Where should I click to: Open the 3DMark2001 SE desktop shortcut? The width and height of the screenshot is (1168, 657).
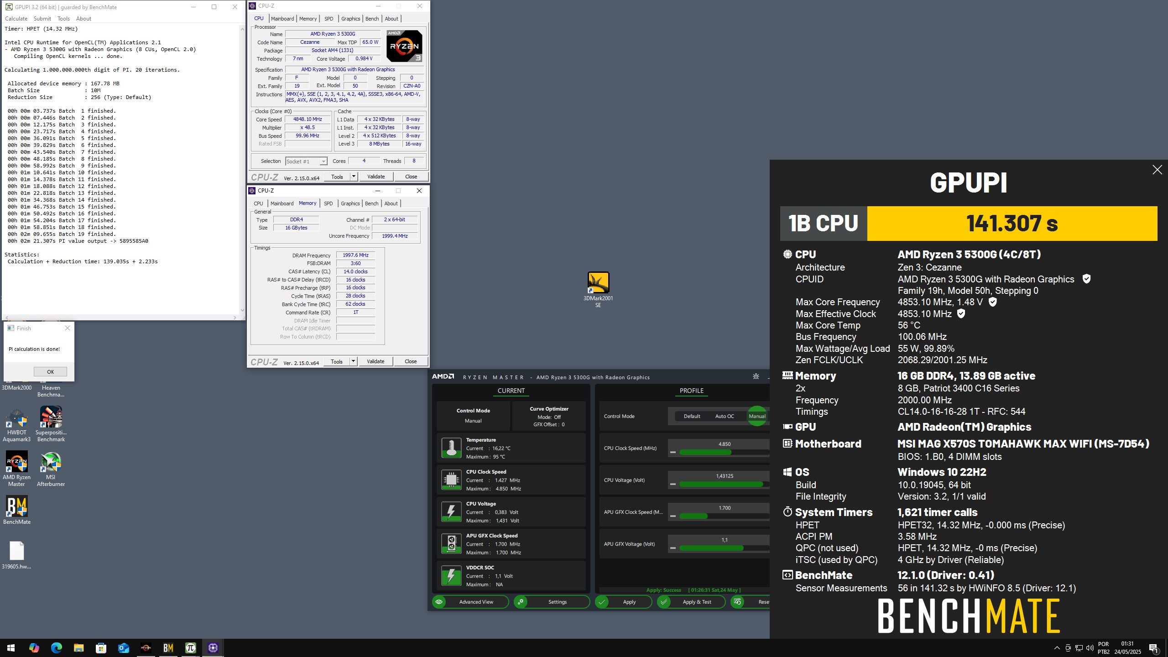(x=598, y=289)
